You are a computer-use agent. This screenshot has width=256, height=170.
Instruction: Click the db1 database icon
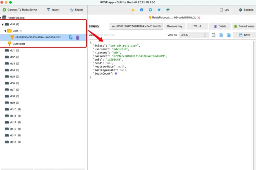tap(7, 50)
